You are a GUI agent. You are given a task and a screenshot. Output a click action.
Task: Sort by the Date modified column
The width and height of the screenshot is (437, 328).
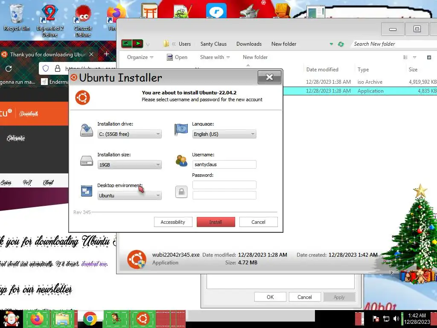pyautogui.click(x=322, y=70)
